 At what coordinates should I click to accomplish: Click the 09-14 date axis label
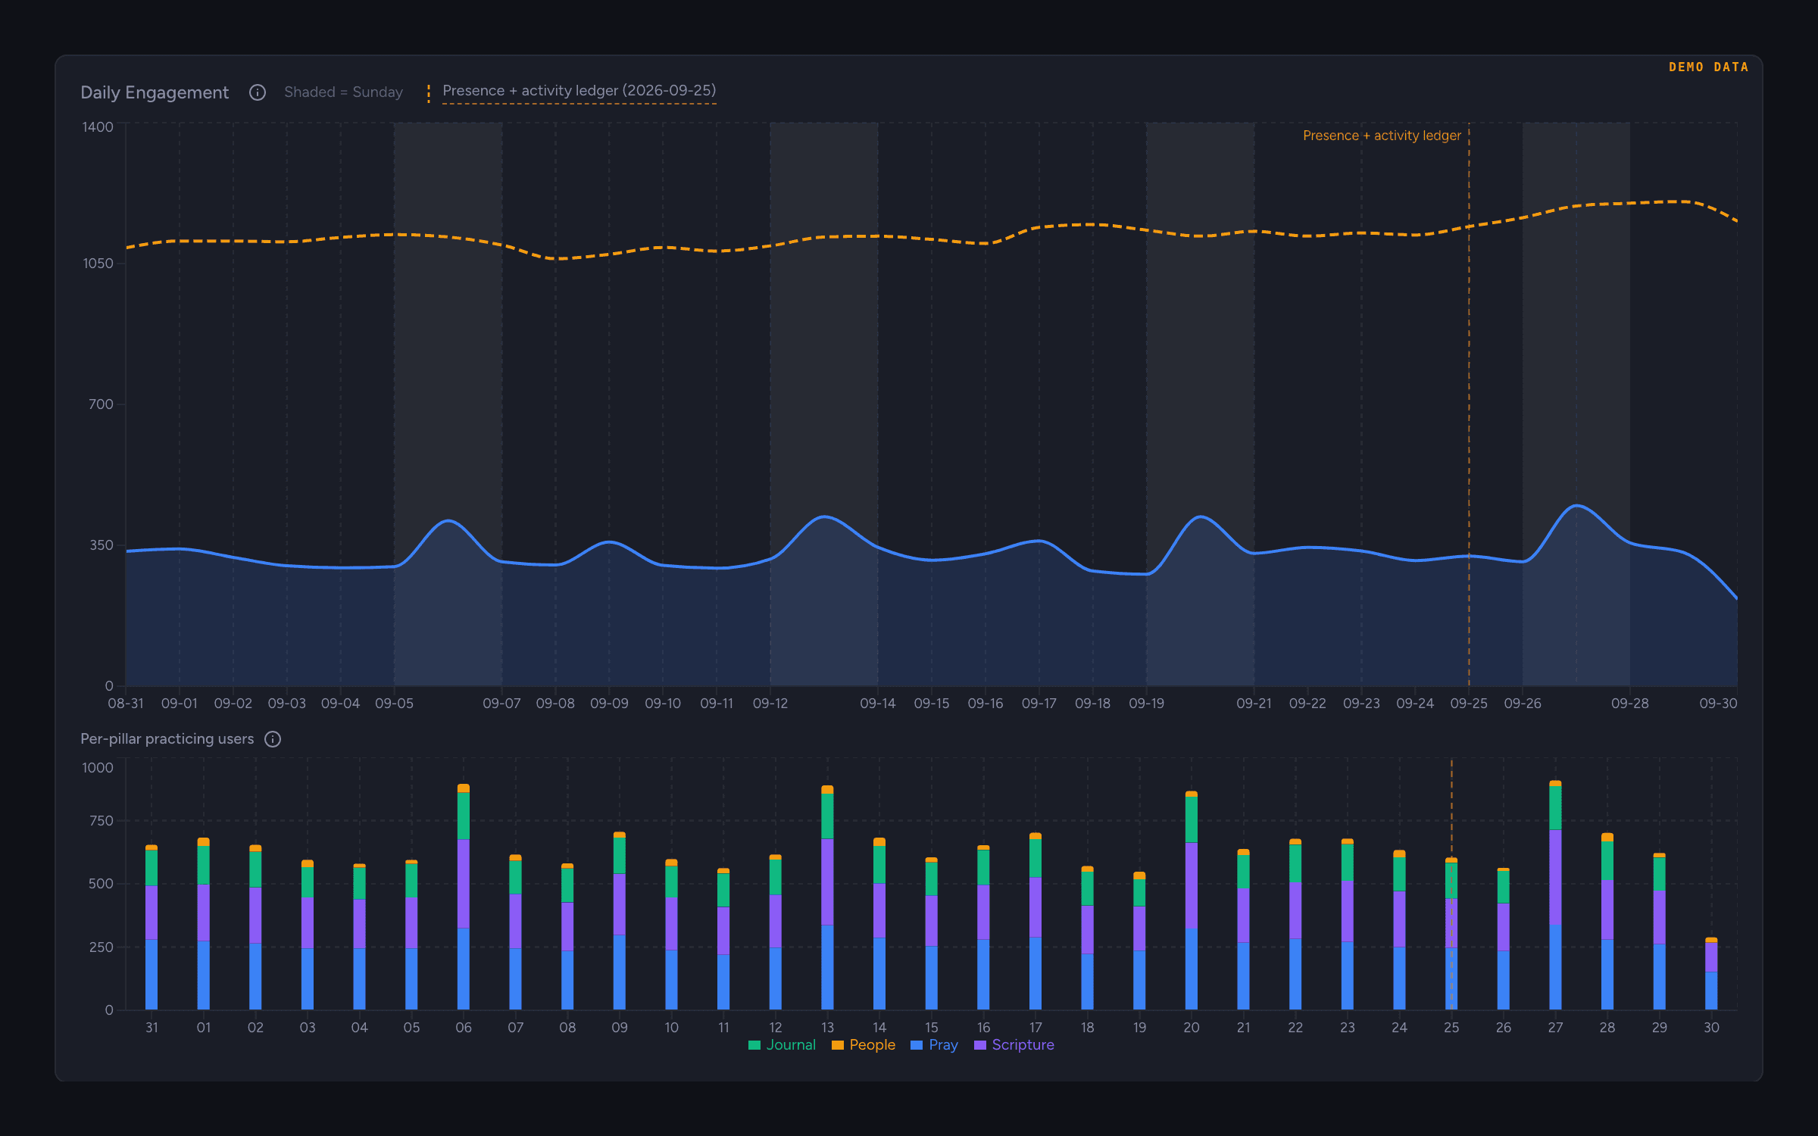tap(878, 704)
